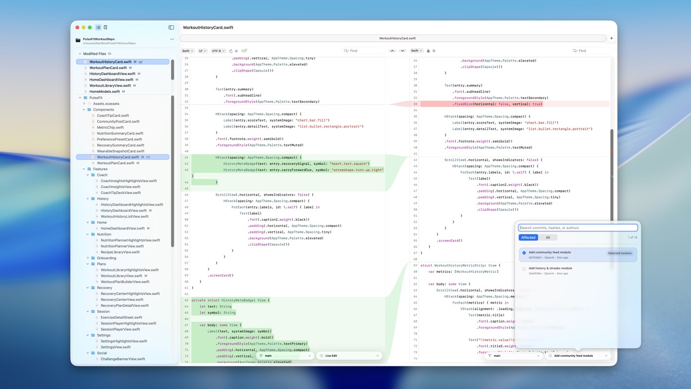Click the PulseFitWorkoutRepo folder icon
691x389 pixels.
coord(78,41)
